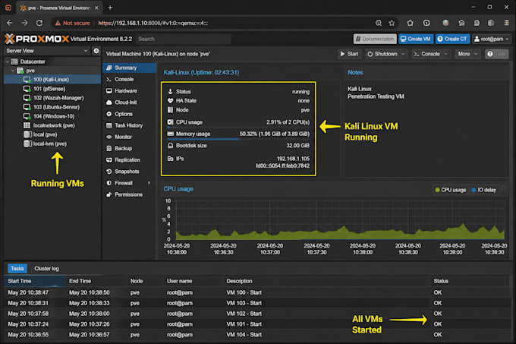Open local (pve) storage
Viewport: 516px width, 344px height.
click(x=52, y=134)
